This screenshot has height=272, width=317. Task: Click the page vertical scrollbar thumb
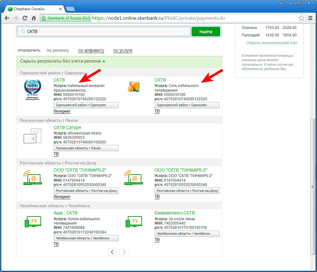(313, 187)
